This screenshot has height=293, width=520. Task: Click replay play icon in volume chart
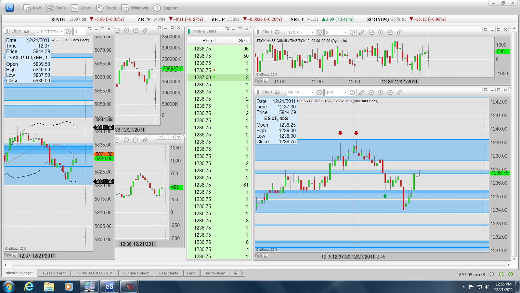coord(126,30)
